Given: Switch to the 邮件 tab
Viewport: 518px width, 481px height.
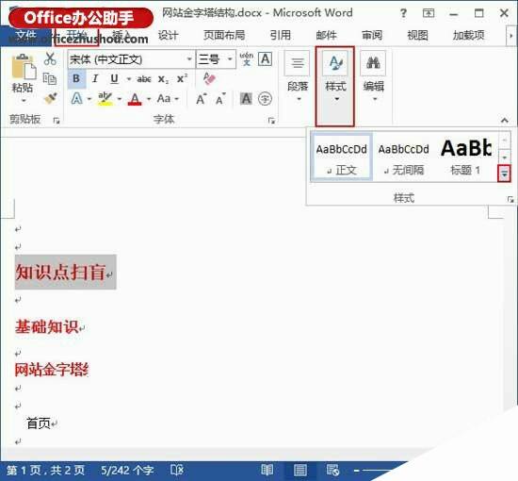Looking at the screenshot, I should pos(327,35).
